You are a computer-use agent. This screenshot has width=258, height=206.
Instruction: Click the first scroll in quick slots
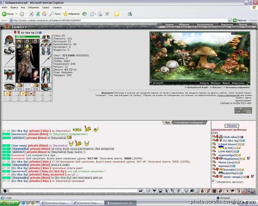coord(7,94)
